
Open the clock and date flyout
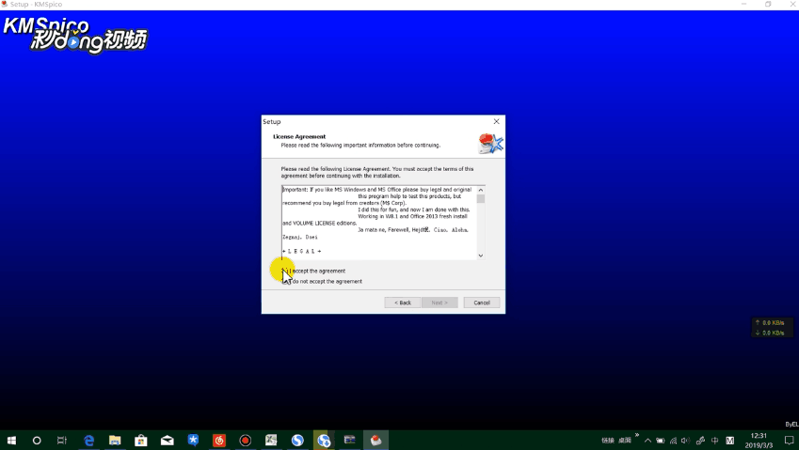759,440
